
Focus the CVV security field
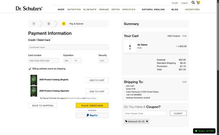pyautogui.click(x=103, y=61)
